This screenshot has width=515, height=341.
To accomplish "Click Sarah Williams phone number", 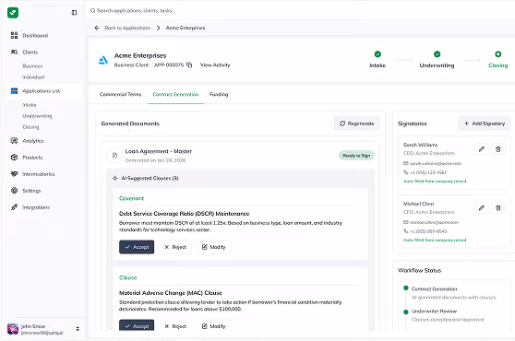I will [428, 172].
